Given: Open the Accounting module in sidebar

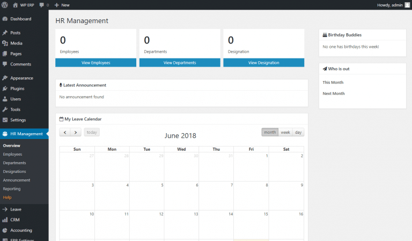Looking at the screenshot, I should pyautogui.click(x=21, y=230).
